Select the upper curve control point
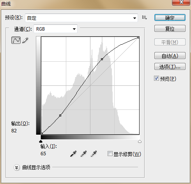191x184 pixels. (102, 59)
